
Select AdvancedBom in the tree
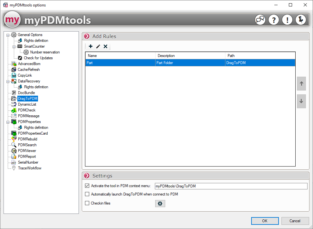tap(29, 64)
